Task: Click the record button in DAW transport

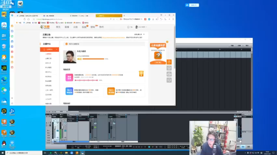Action: pyautogui.click(x=157, y=147)
